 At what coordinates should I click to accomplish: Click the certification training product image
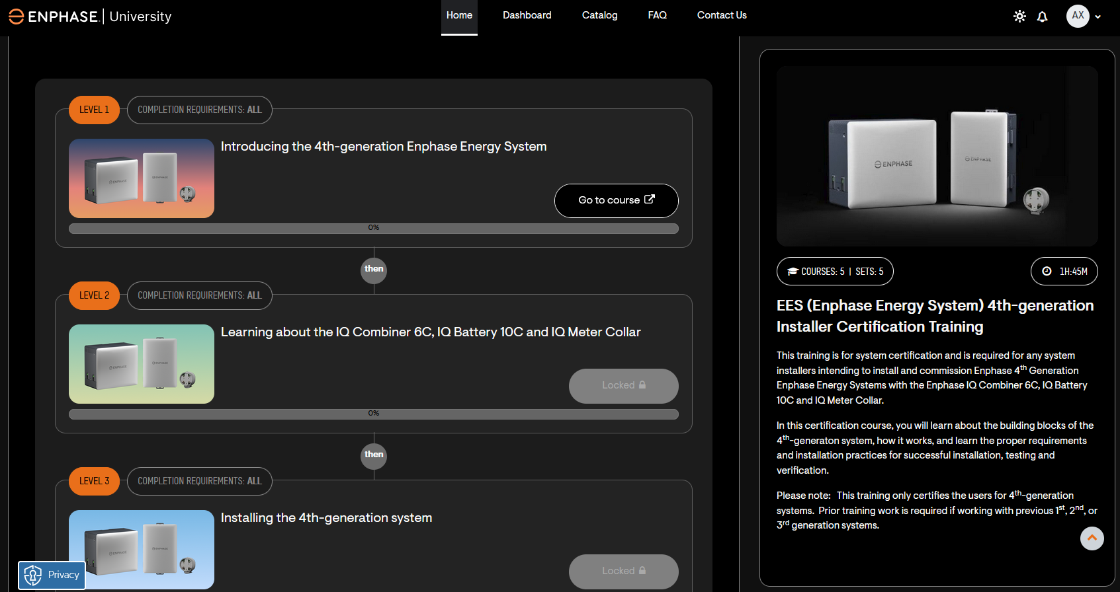[937, 156]
